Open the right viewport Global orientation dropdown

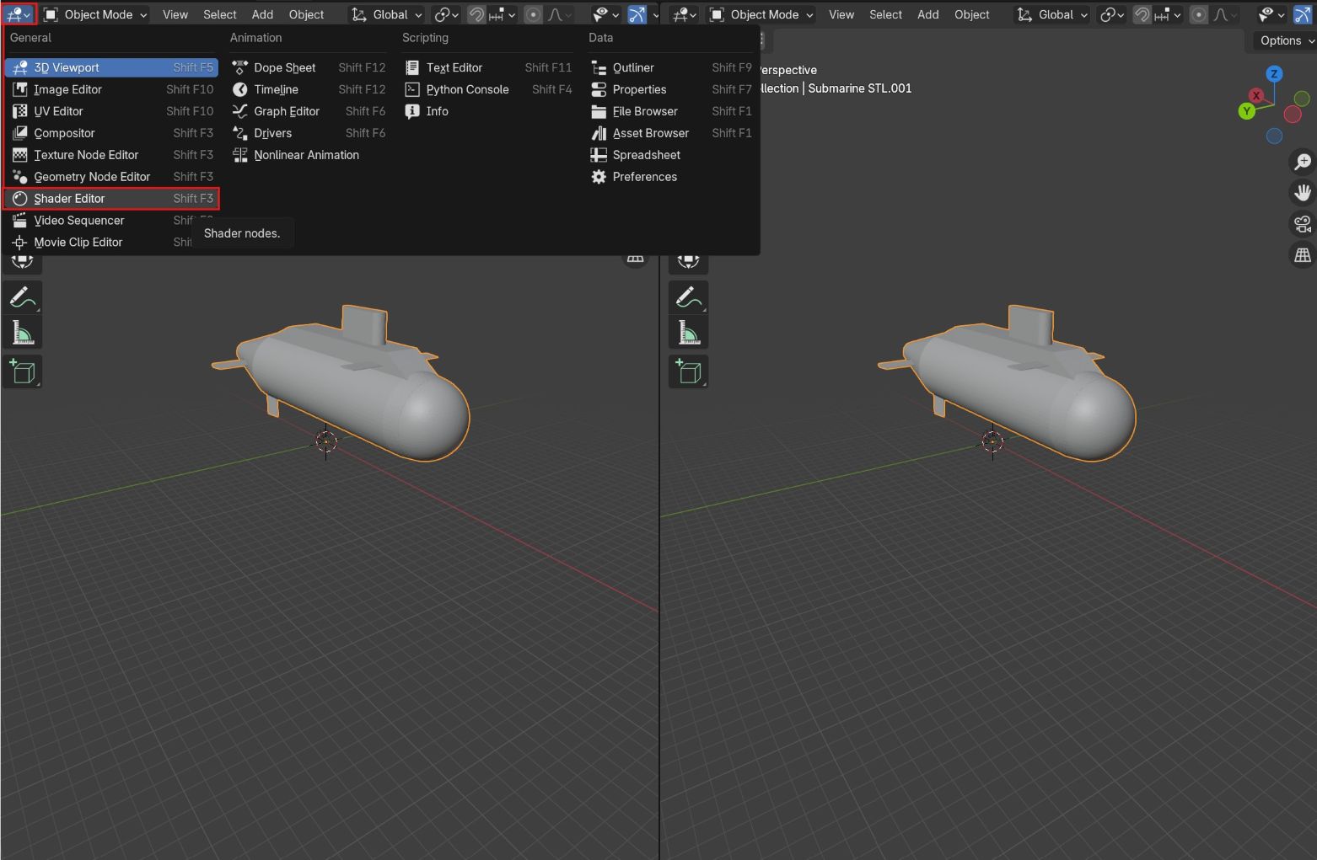[x=1052, y=14]
